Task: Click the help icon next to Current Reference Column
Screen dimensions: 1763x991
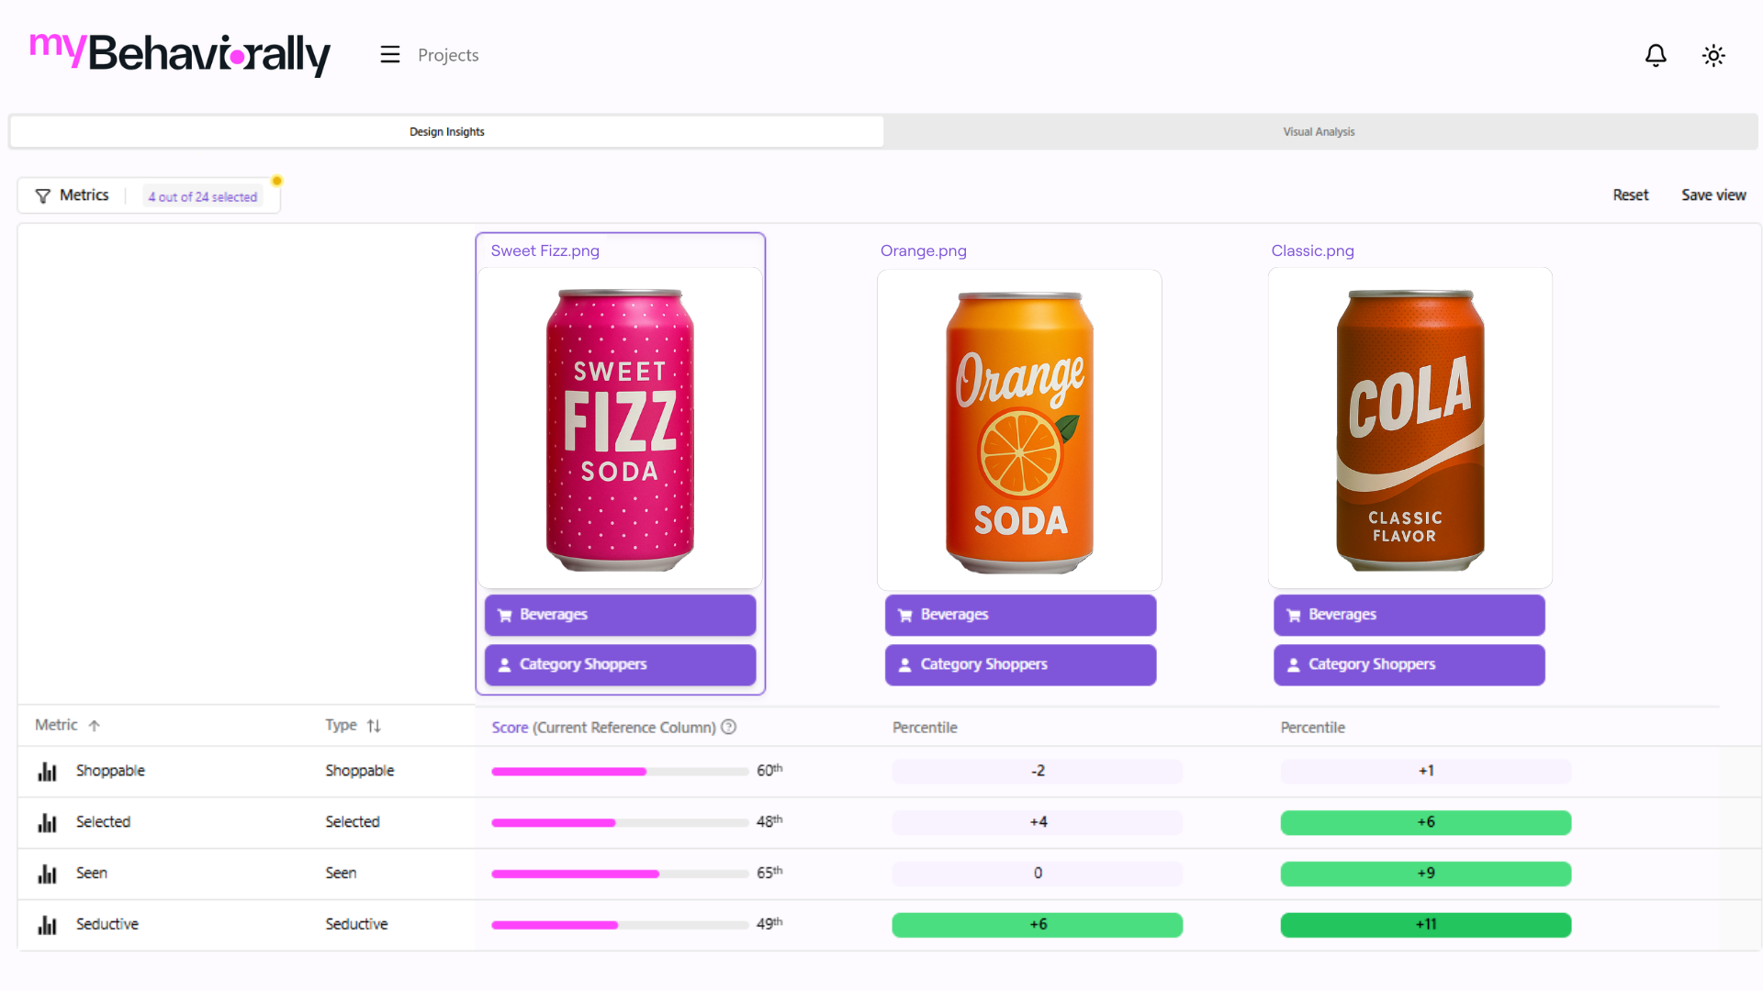Action: tap(729, 728)
